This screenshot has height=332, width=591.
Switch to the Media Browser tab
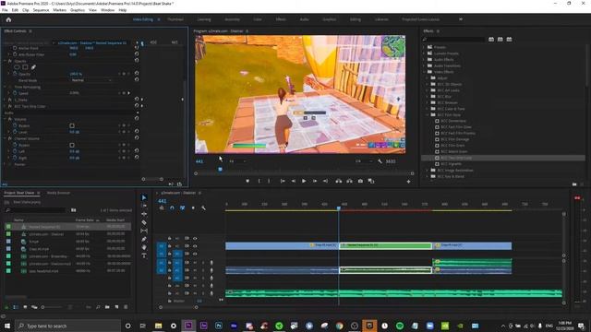[58, 193]
